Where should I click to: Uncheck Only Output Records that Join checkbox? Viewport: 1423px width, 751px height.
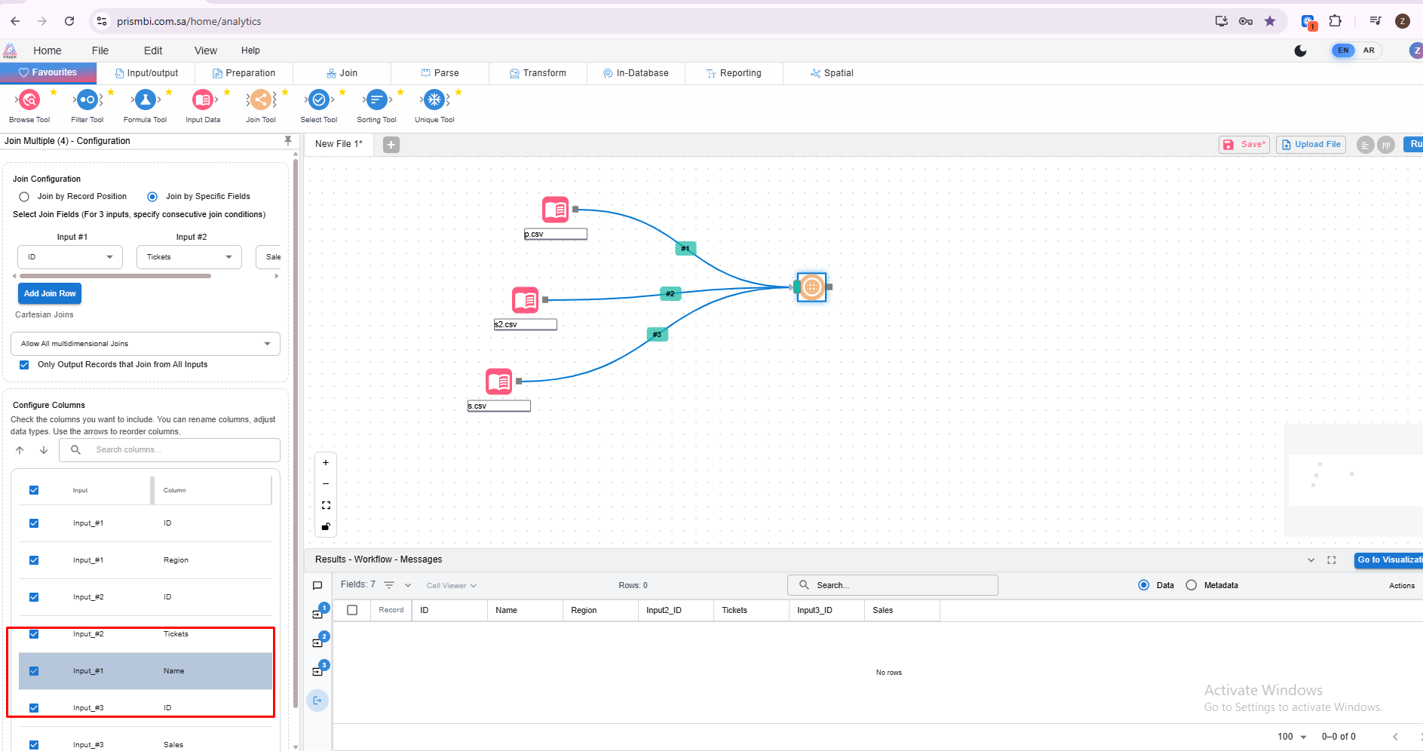[x=24, y=365]
